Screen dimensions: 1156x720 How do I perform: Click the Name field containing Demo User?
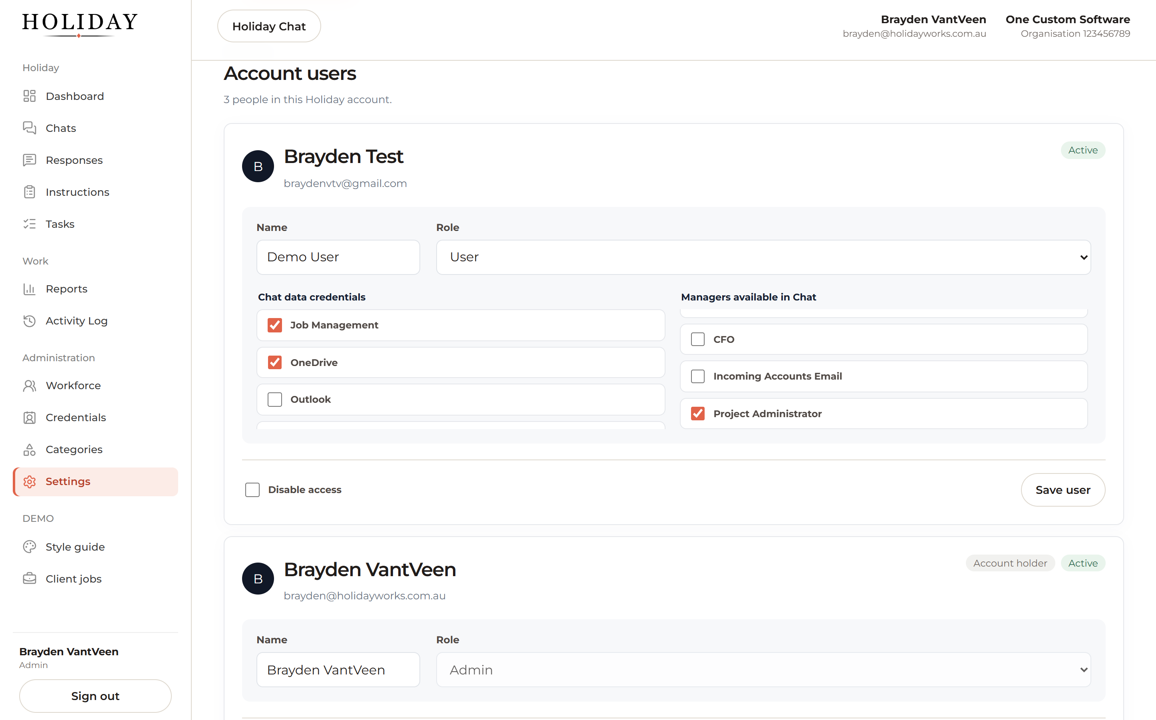[x=338, y=257]
